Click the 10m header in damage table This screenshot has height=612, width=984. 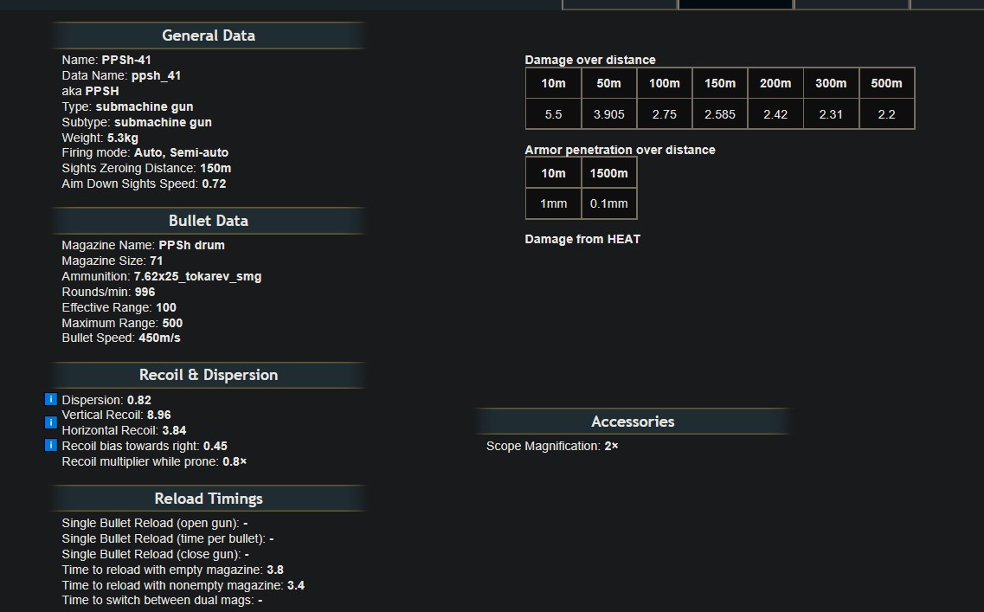pyautogui.click(x=553, y=83)
